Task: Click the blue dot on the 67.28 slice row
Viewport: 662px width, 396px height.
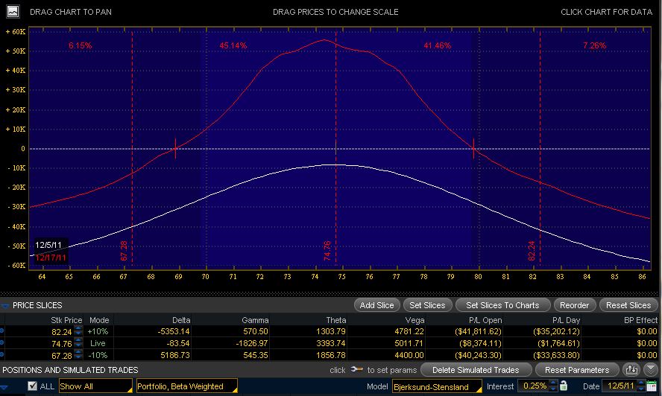Action: click(2, 354)
